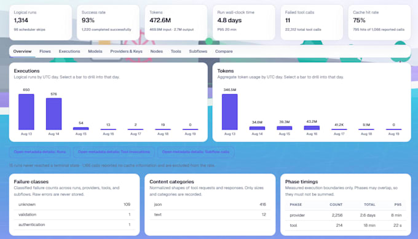
Task: Open the Compare tab
Action: point(224,51)
